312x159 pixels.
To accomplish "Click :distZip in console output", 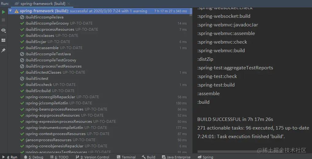I will point(205,59).
